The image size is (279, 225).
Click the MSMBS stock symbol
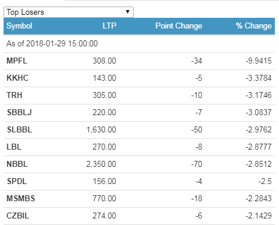click(x=21, y=198)
